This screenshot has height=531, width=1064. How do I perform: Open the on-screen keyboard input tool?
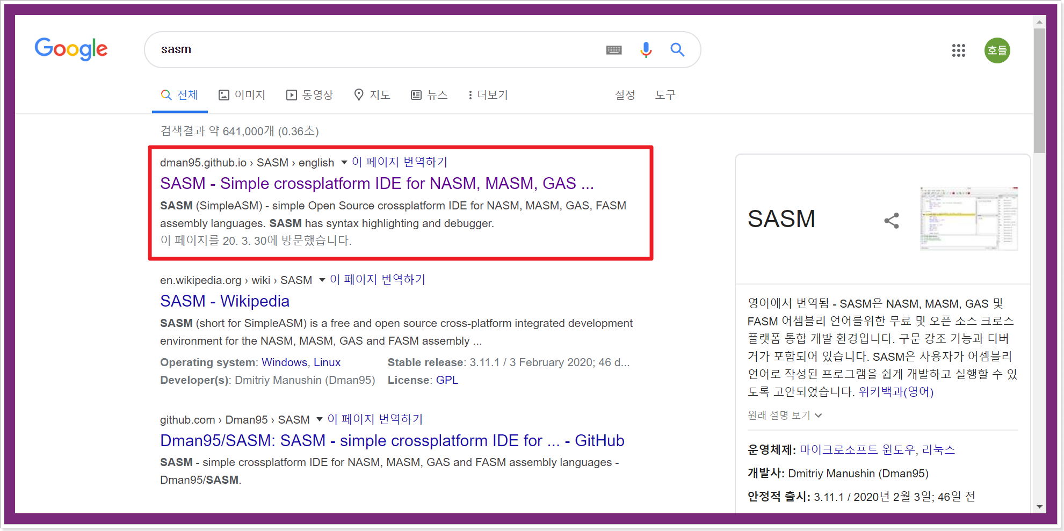coord(614,50)
